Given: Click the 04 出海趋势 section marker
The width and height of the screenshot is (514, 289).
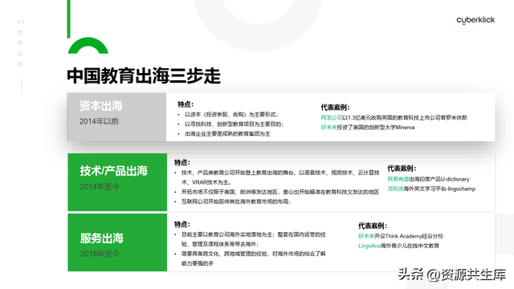Looking at the screenshot, I should (20, 43).
